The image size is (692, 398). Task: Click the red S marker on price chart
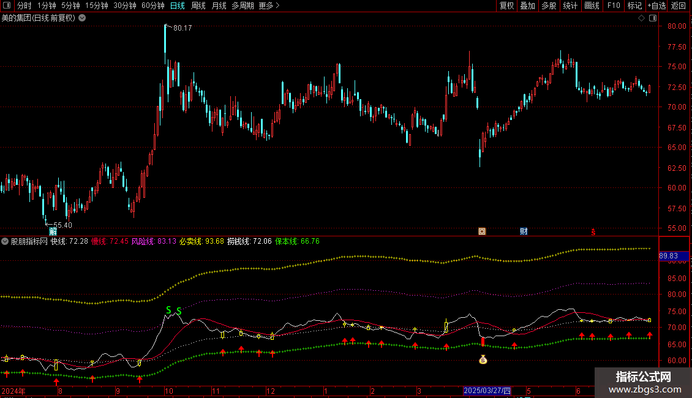tap(593, 232)
